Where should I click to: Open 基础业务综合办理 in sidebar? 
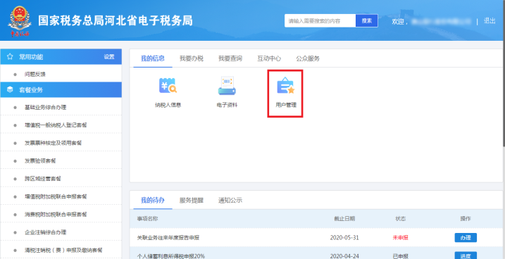(45, 107)
